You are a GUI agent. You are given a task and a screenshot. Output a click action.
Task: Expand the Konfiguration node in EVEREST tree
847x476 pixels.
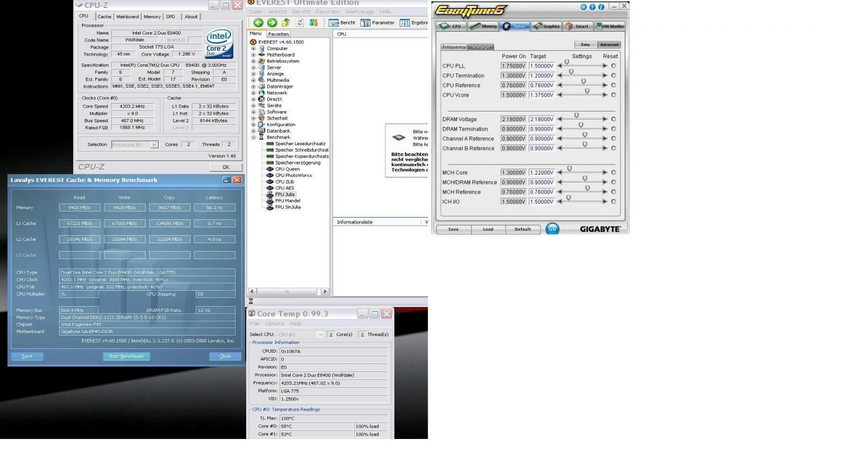point(253,124)
